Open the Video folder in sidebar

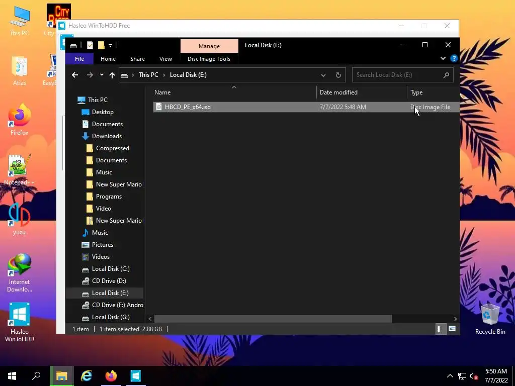(x=103, y=209)
